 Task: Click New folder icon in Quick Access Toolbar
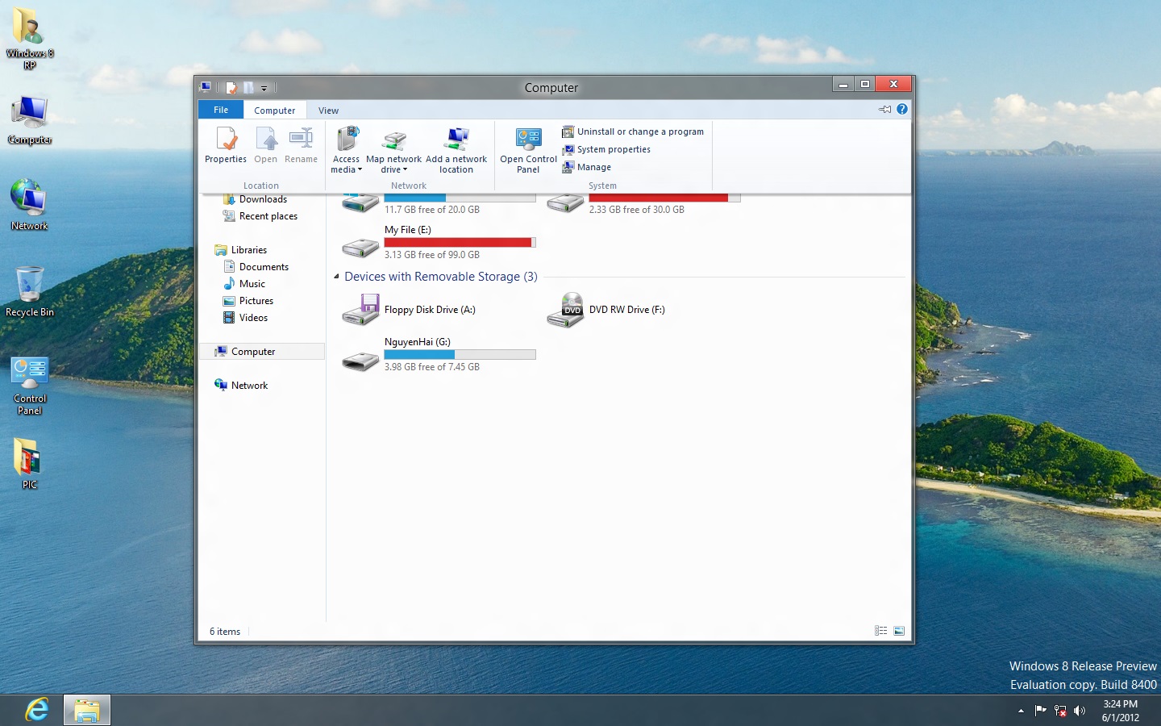248,88
